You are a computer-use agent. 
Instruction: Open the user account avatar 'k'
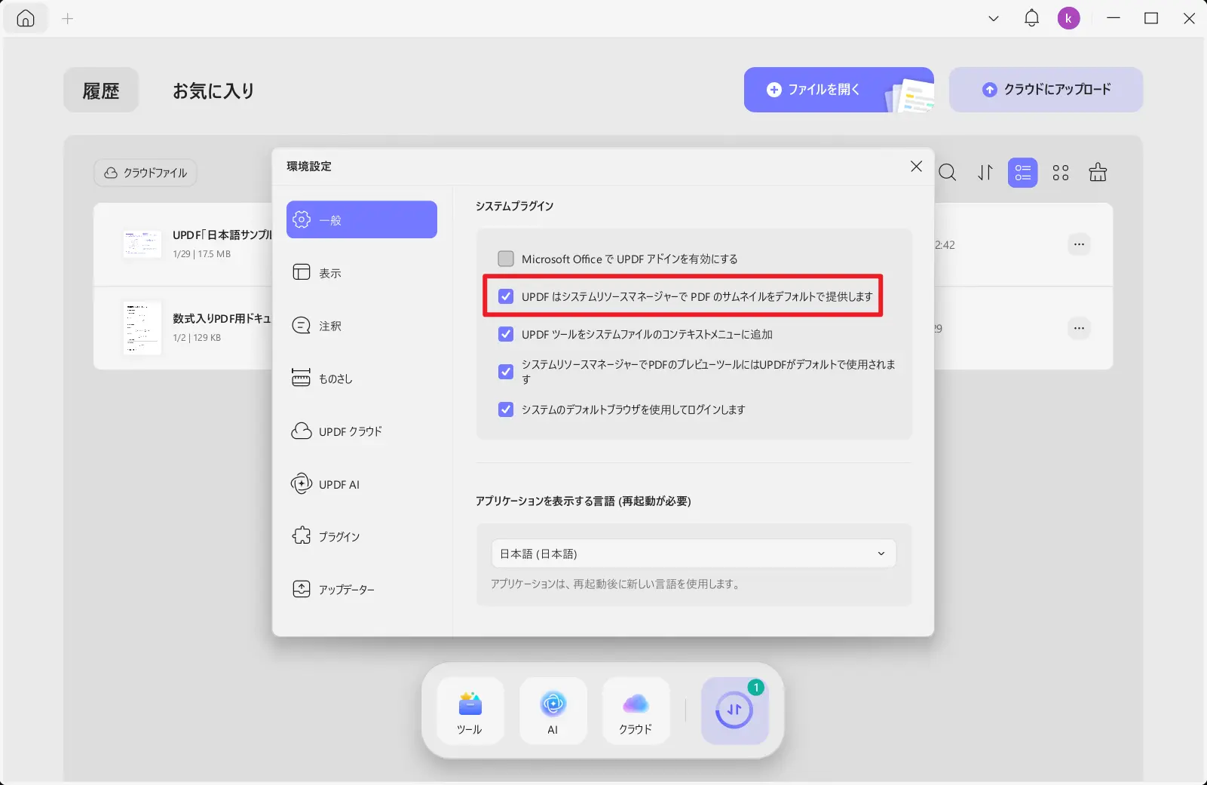click(x=1068, y=18)
